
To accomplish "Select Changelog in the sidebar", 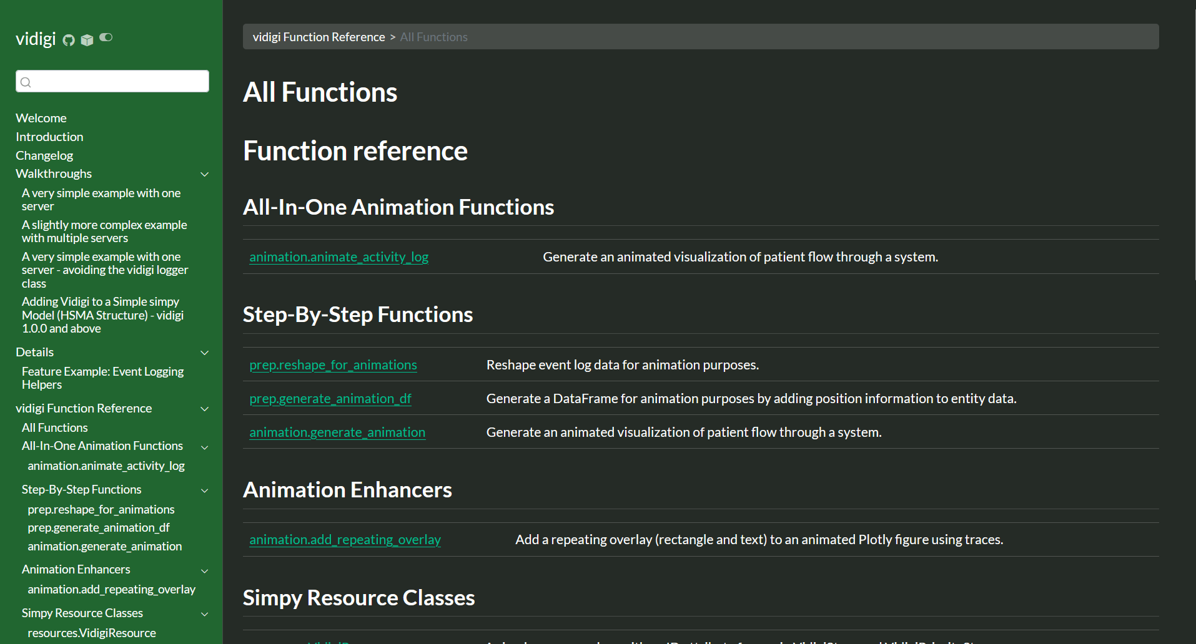I will (44, 155).
